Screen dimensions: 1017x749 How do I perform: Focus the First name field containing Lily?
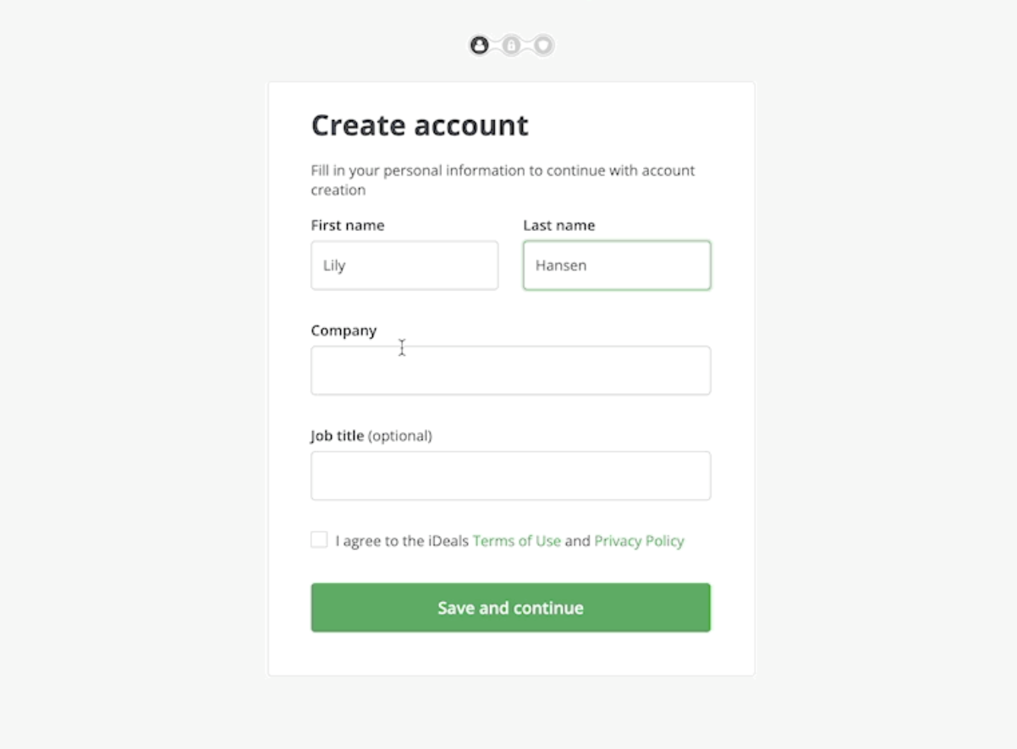(404, 265)
